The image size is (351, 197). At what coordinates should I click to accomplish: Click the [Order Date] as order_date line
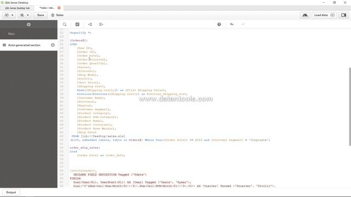pyautogui.click(x=101, y=155)
